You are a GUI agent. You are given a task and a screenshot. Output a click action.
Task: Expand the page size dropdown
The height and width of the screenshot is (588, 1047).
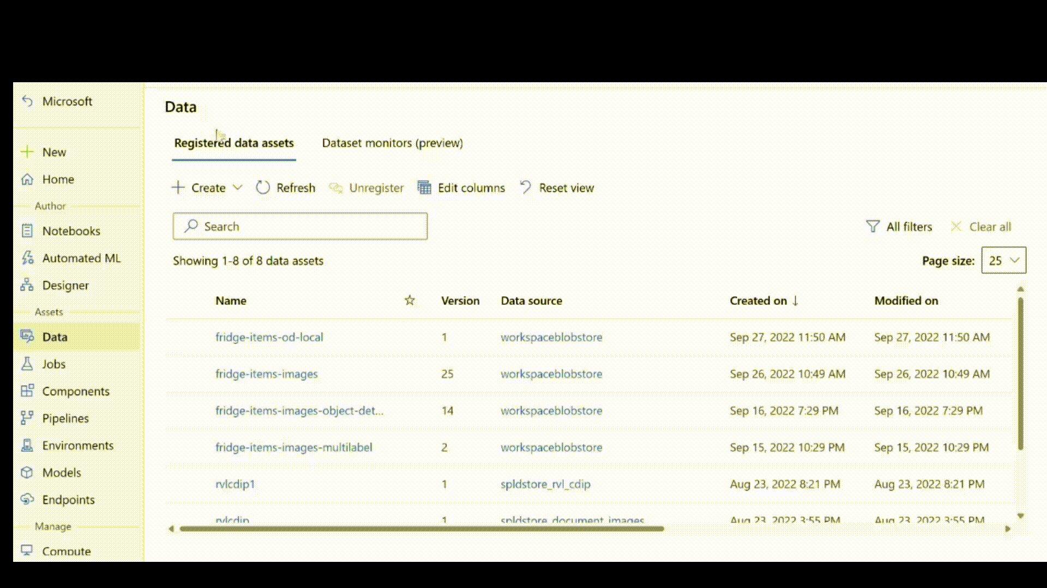(x=1002, y=260)
